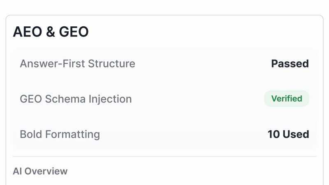Select the GEO Schema Injection label
Image resolution: width=329 pixels, height=185 pixels.
tap(76, 99)
